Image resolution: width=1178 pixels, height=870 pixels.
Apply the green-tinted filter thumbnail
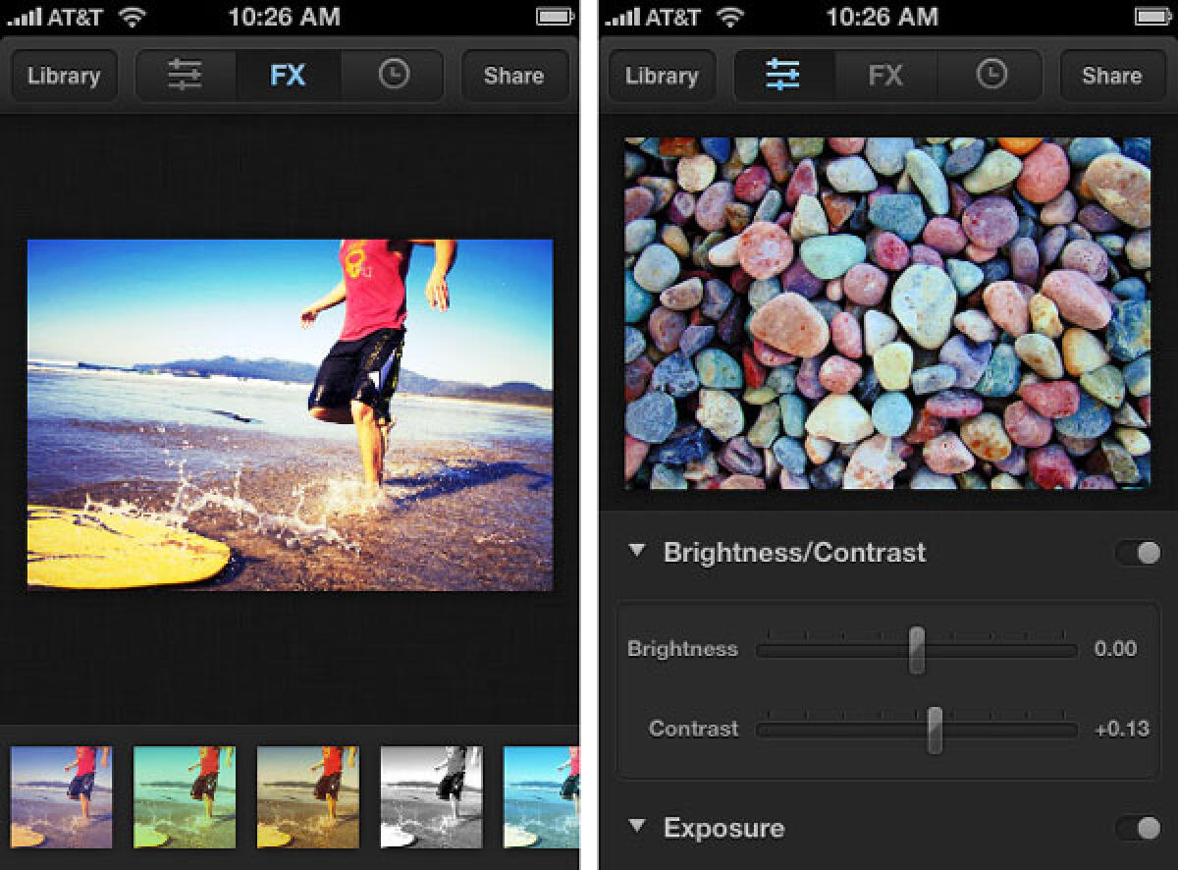pos(185,796)
